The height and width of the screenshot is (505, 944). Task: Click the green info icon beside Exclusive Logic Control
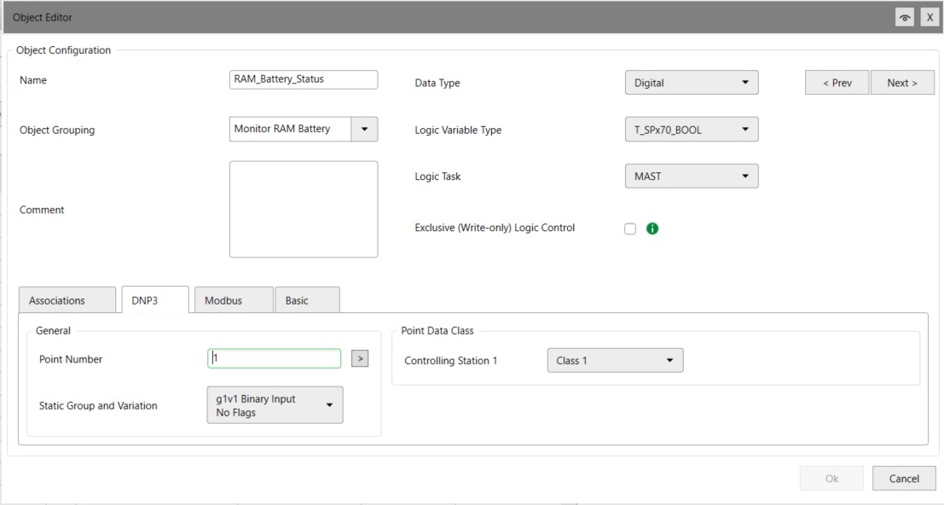click(x=652, y=228)
